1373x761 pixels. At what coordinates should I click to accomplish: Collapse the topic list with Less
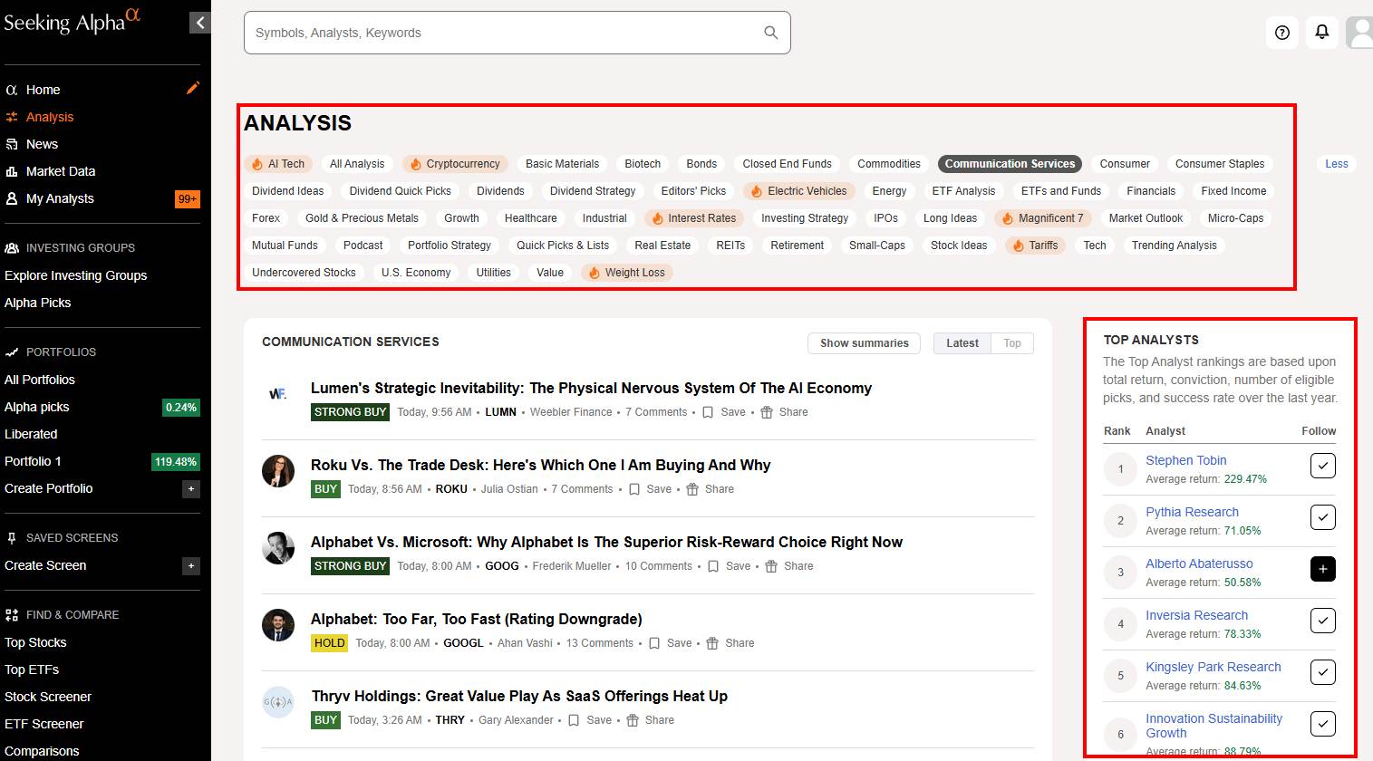click(x=1336, y=164)
